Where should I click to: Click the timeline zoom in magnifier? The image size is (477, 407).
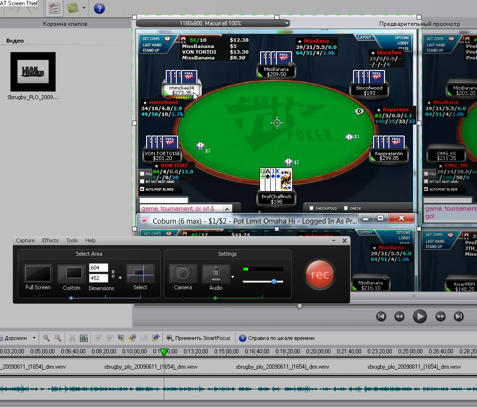[46, 338]
